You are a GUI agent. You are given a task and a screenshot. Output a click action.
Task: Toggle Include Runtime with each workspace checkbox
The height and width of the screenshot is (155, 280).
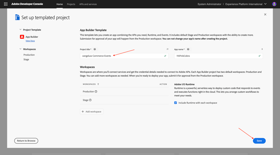click(175, 103)
